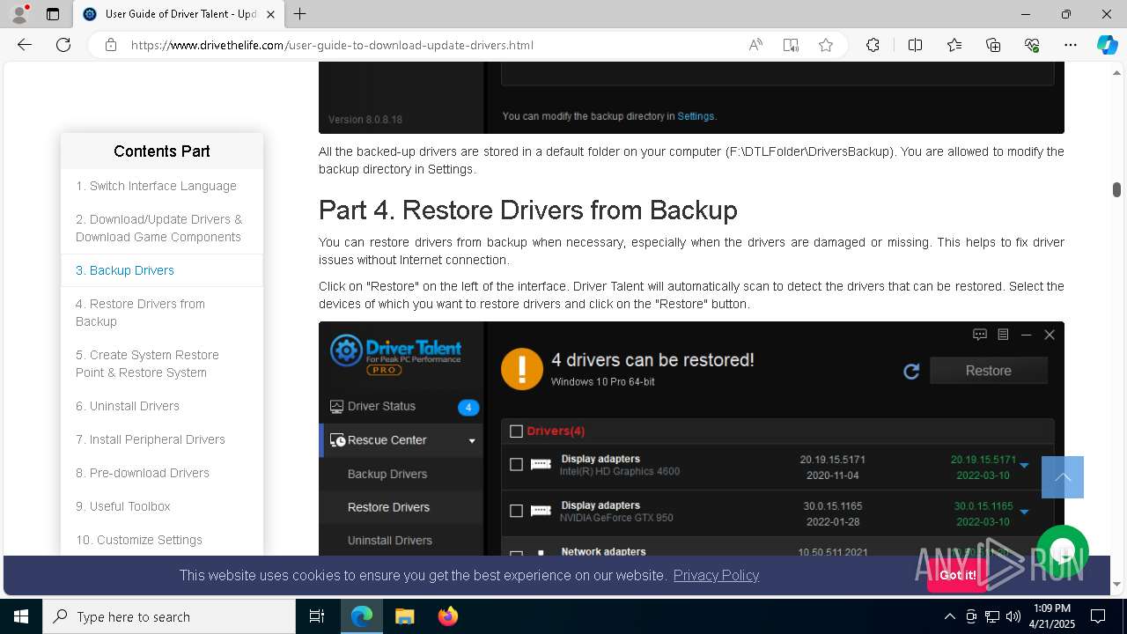
Task: Tick the Drivers(4) select-all checkbox
Action: 517,431
